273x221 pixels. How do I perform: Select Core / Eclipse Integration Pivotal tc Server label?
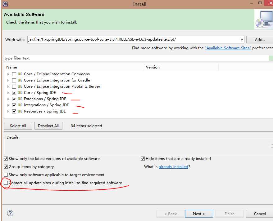[x=62, y=86]
